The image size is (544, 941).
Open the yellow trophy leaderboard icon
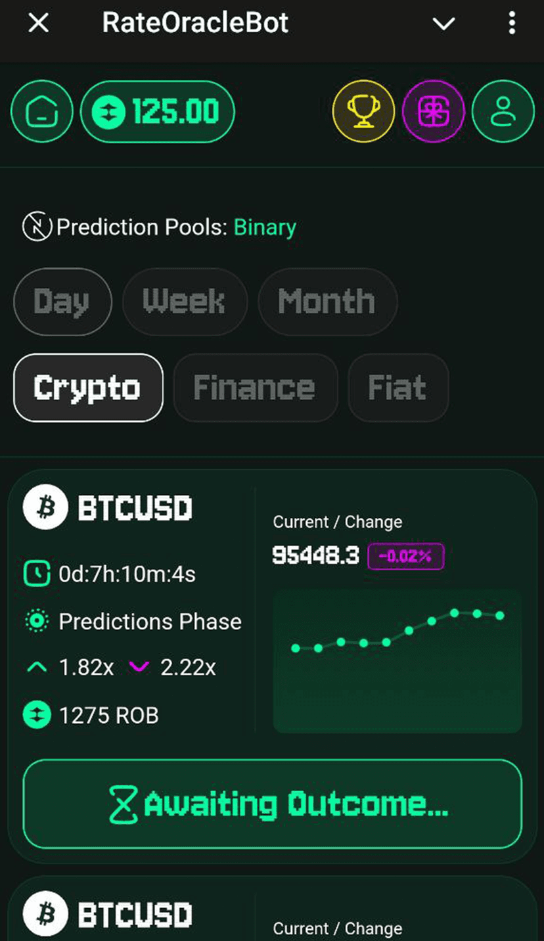(363, 112)
